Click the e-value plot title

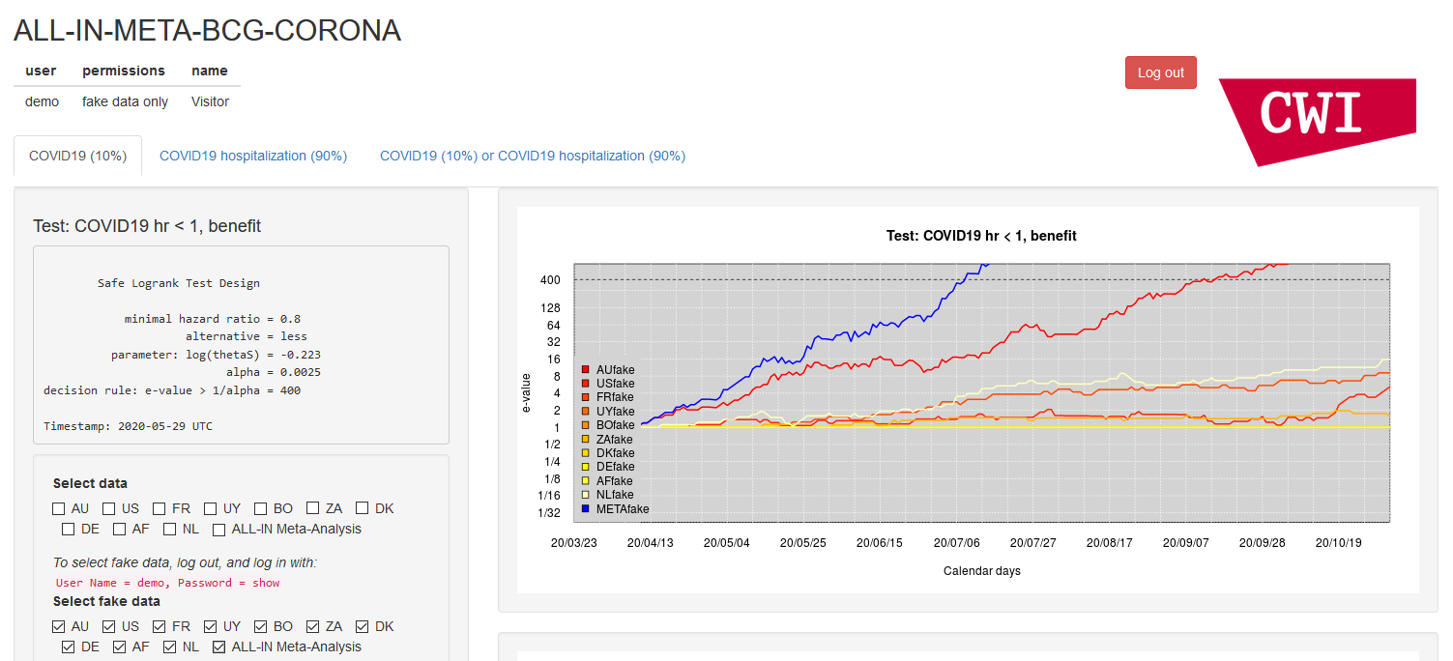tap(980, 236)
